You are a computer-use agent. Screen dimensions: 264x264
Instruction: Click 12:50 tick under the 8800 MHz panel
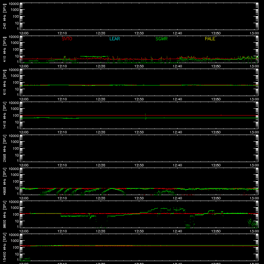tap(216, 231)
